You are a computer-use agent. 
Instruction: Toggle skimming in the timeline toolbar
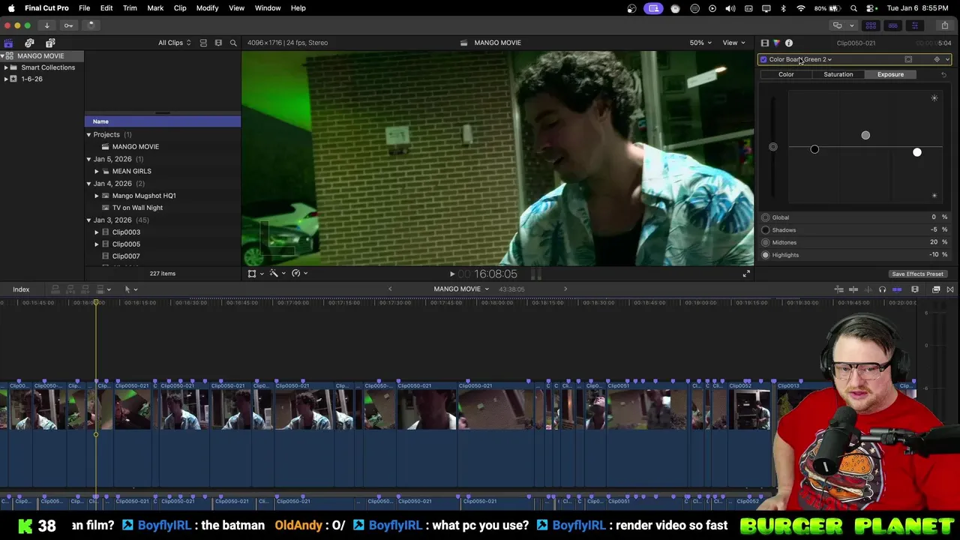[x=854, y=289]
